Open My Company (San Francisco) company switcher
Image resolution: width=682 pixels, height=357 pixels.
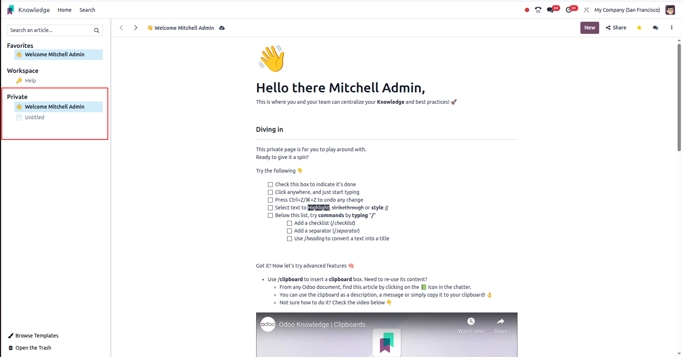pos(627,10)
